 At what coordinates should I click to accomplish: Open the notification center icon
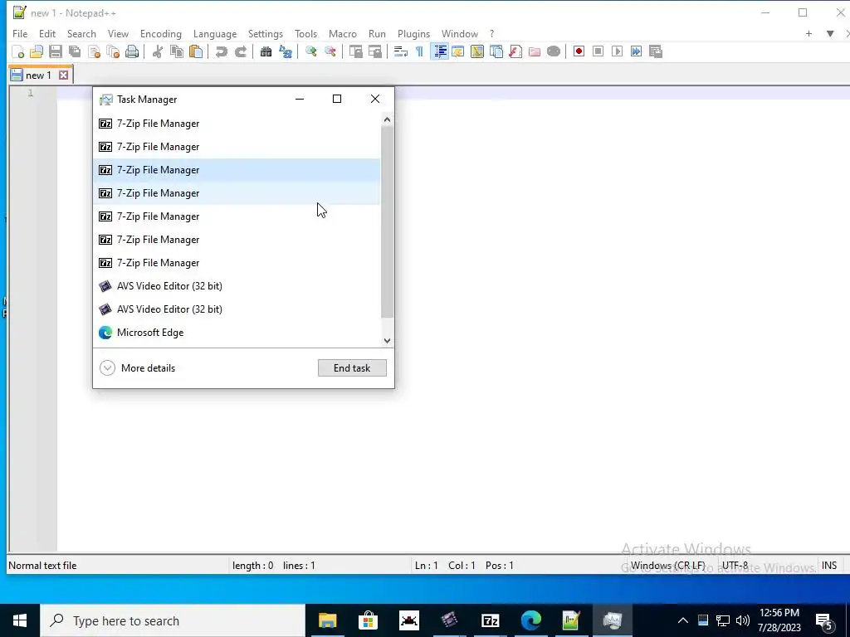pos(824,620)
